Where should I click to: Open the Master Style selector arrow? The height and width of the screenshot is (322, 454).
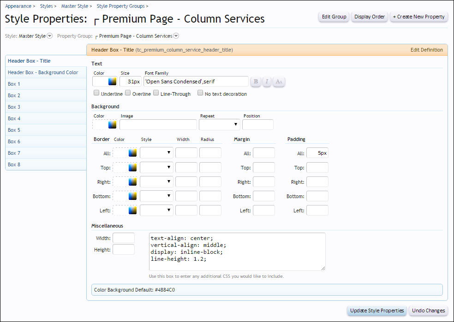point(50,36)
